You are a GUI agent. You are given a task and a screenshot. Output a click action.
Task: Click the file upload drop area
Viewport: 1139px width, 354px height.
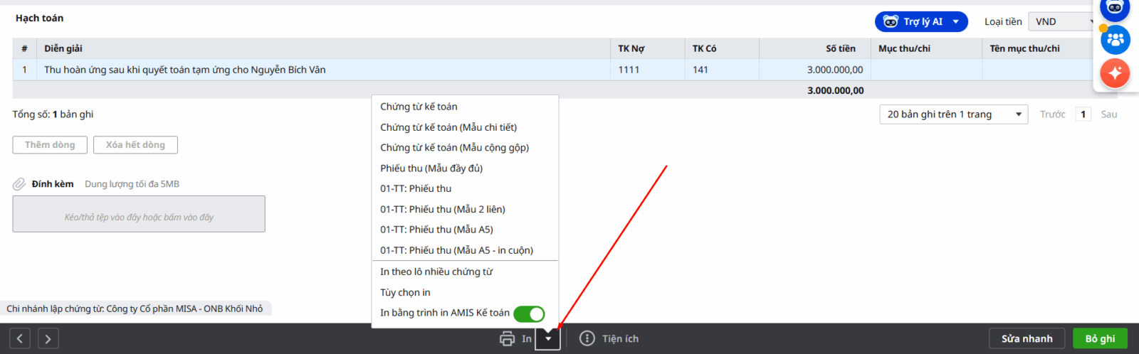click(139, 214)
